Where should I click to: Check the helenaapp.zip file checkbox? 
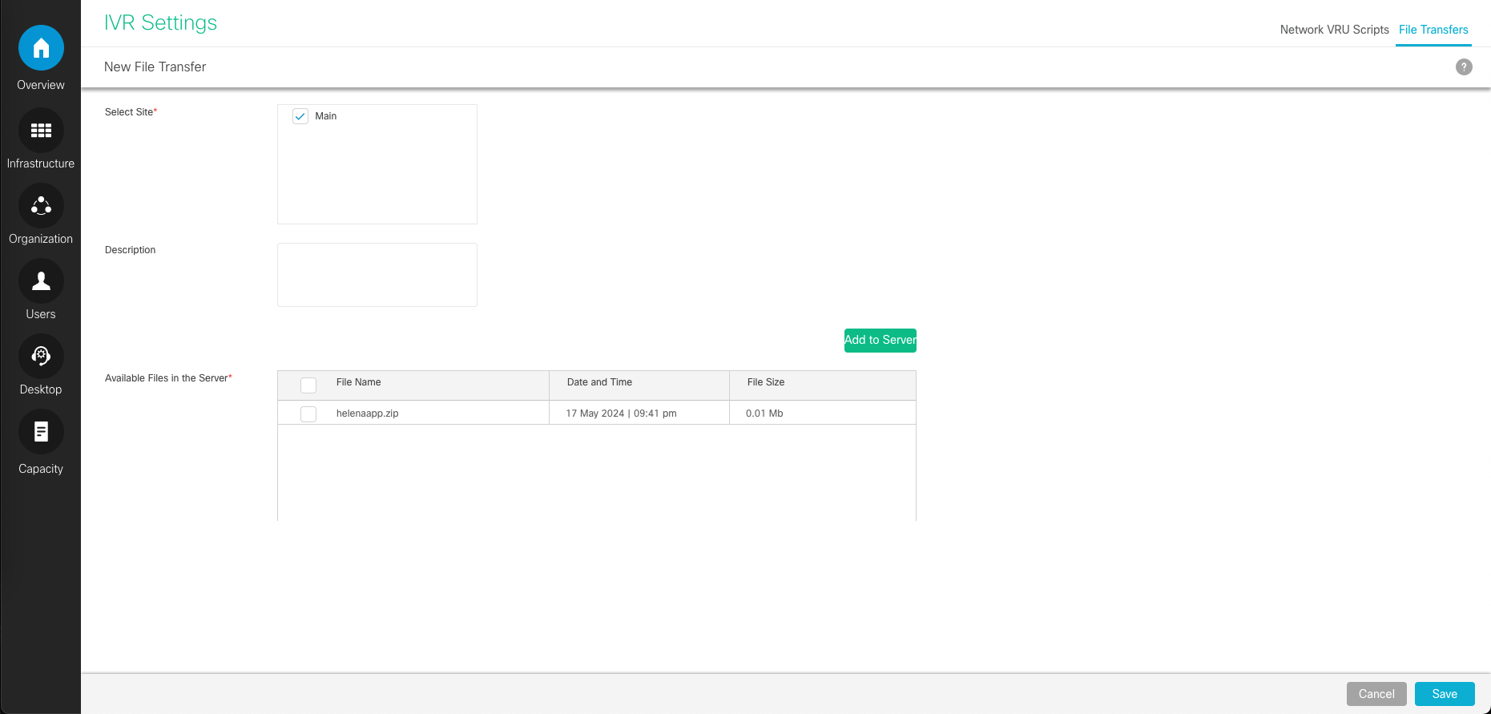coord(308,414)
